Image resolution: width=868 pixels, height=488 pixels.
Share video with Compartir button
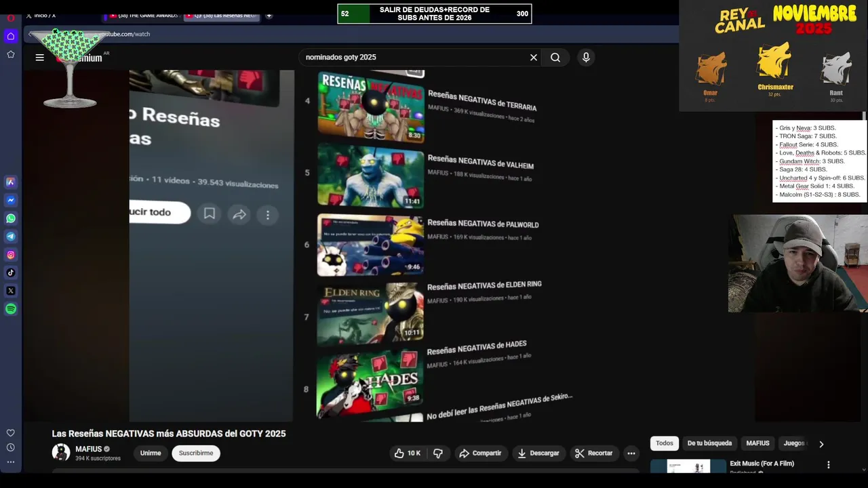click(x=480, y=453)
